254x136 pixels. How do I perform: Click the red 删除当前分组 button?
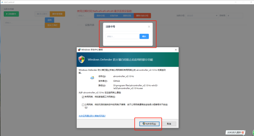pos(142,16)
